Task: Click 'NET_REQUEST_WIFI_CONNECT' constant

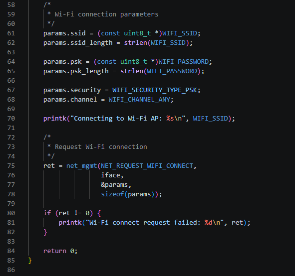Action: 147,166
